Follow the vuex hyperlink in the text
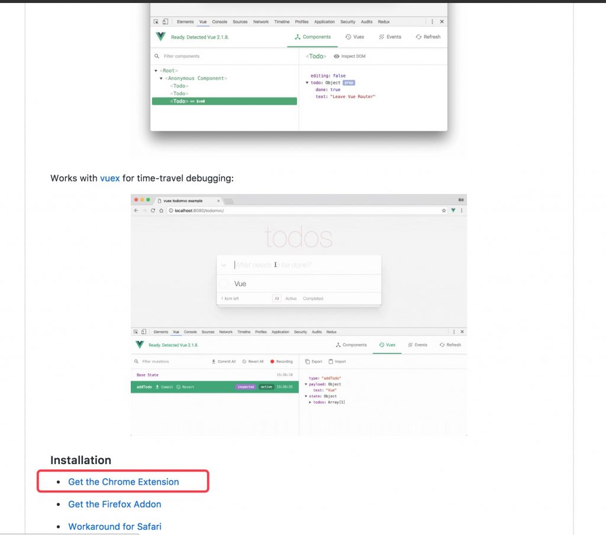The height and width of the screenshot is (535, 606). click(109, 178)
